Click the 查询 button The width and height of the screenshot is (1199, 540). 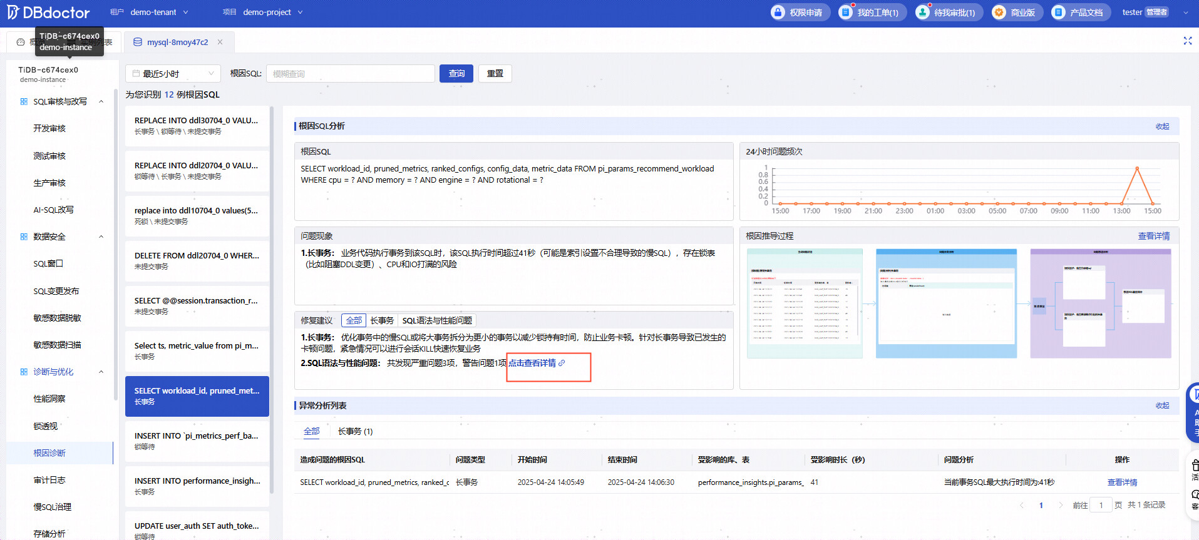[x=456, y=74]
